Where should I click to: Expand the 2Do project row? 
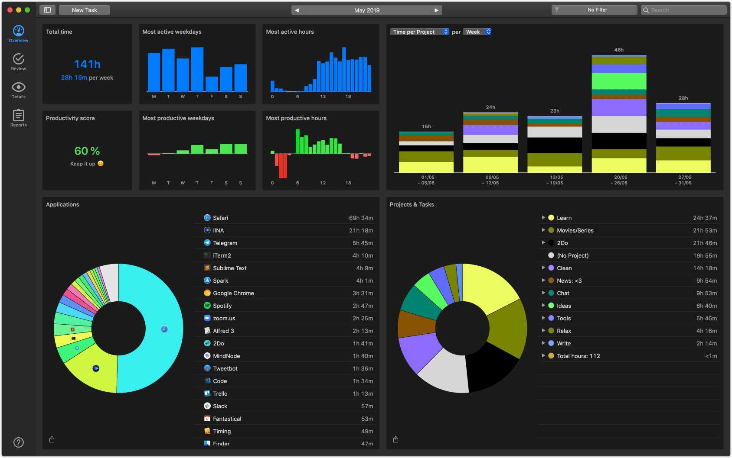click(x=543, y=242)
